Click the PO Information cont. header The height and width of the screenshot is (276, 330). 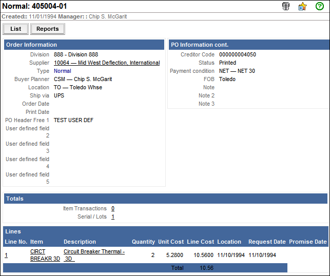click(200, 45)
